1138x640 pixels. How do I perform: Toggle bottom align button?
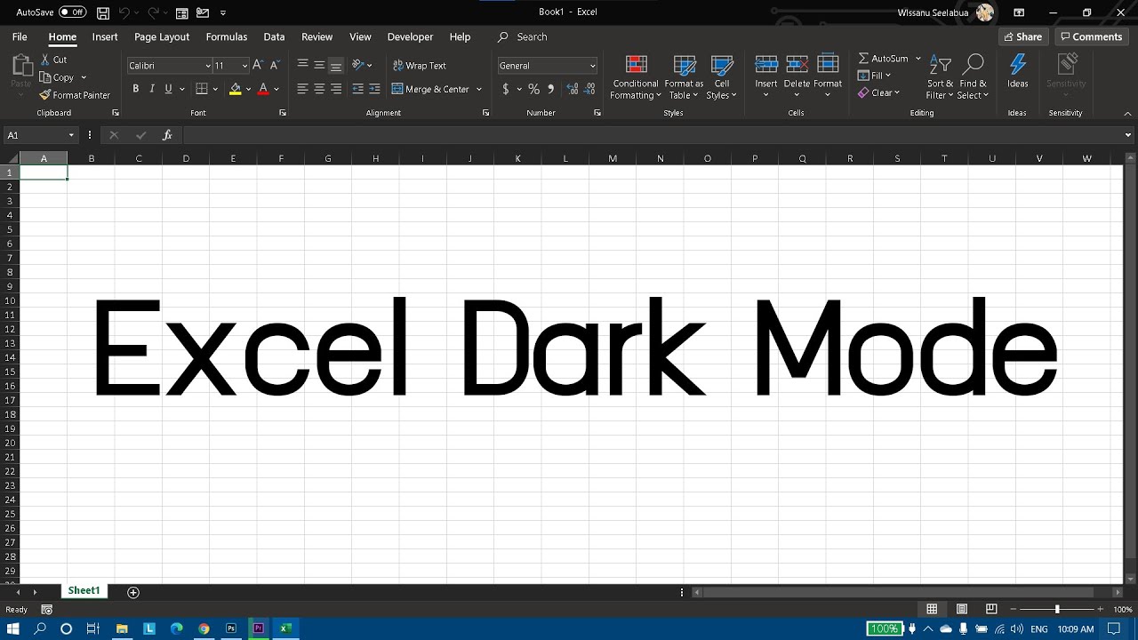point(335,65)
